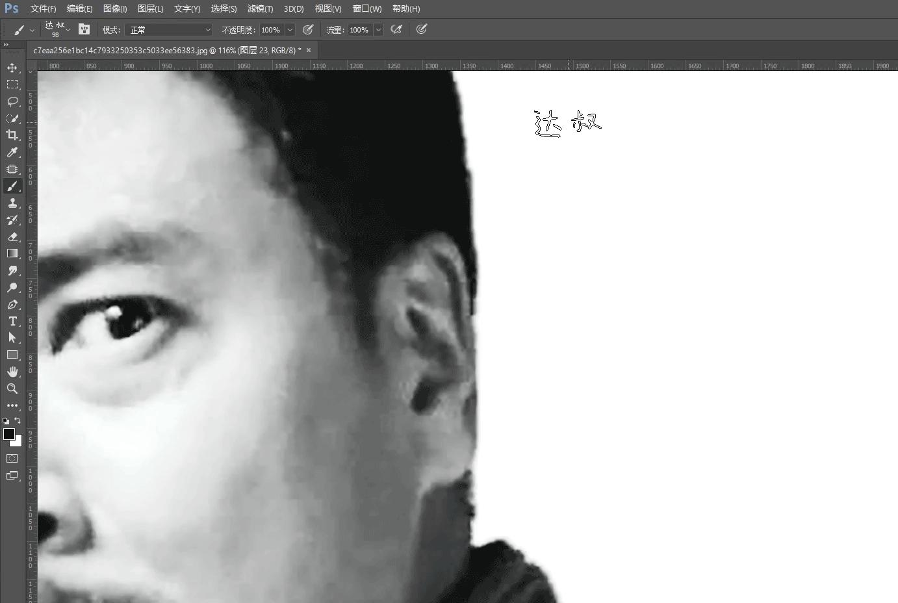
Task: Select the Hand tool
Action: tap(13, 372)
